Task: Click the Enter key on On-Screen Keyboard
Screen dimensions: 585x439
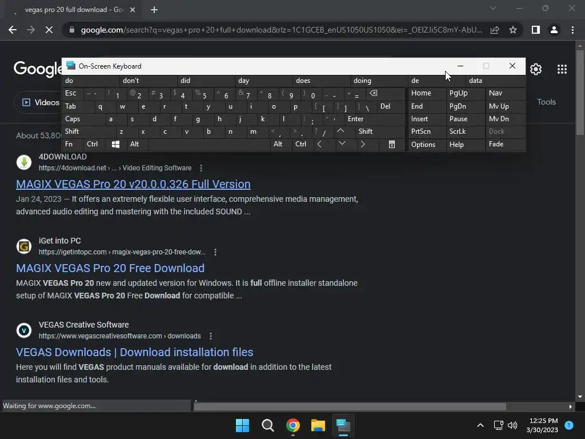Action: (x=375, y=119)
